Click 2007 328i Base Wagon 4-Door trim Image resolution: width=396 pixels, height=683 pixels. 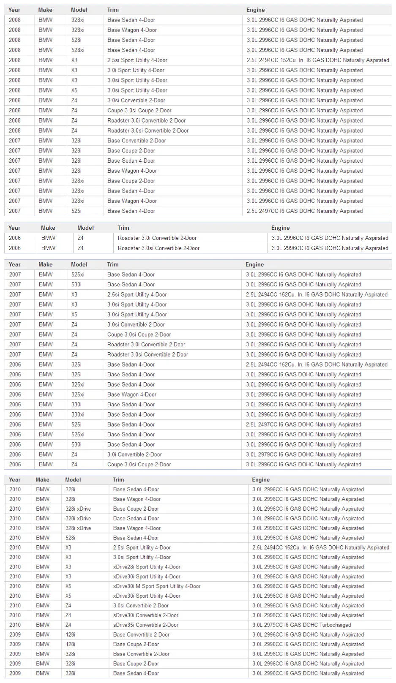[x=132, y=171]
